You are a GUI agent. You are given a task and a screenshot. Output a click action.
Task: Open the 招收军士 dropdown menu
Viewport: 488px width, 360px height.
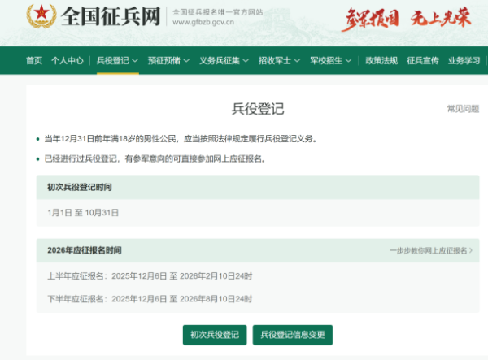279,61
